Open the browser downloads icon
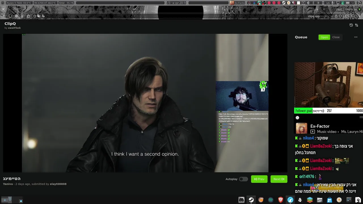Screen dimensions: 363x204 point(22,16)
